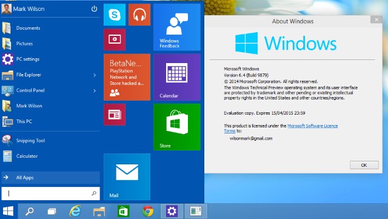This screenshot has height=219, width=388.
Task: Click the Windows Start button
Action: coord(8,211)
